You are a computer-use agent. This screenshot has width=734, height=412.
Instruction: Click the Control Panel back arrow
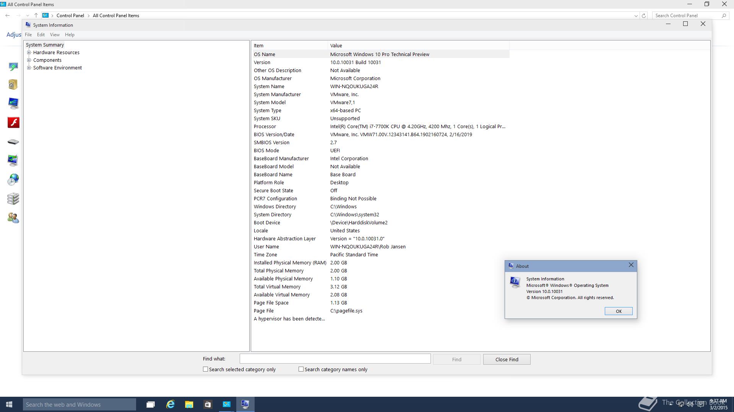pos(8,15)
